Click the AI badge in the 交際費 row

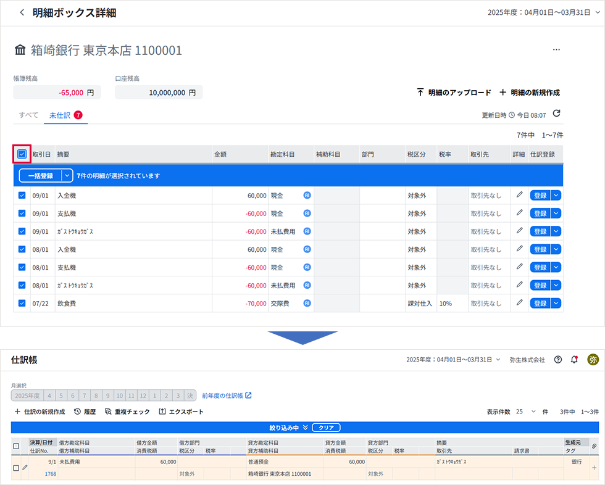[x=307, y=303]
